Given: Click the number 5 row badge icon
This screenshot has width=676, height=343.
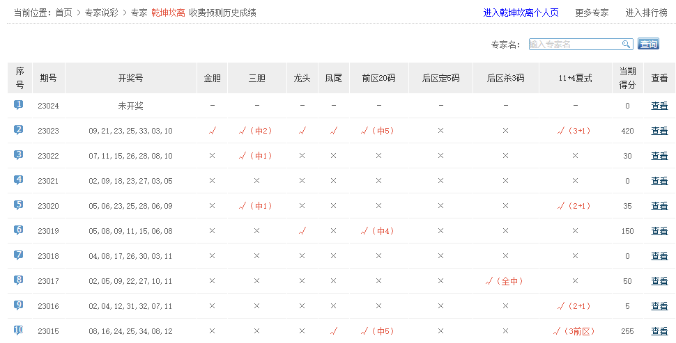Looking at the screenshot, I should pyautogui.click(x=19, y=205).
